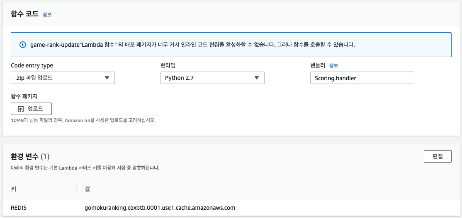Select the gomokuranking cache endpoint value
Screen dimensions: 462x218
tap(160, 208)
